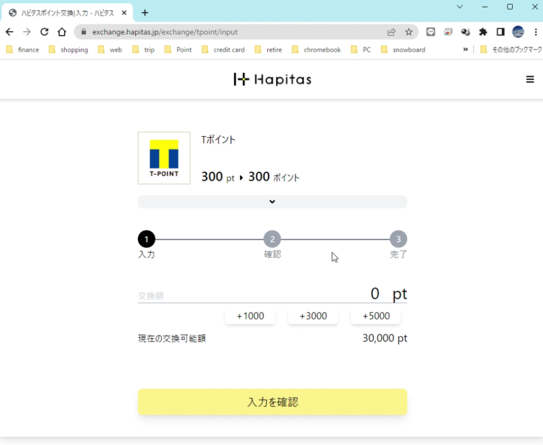This screenshot has height=445, width=543.
Task: Click the 30,000 pt available amount
Action: pyautogui.click(x=385, y=338)
